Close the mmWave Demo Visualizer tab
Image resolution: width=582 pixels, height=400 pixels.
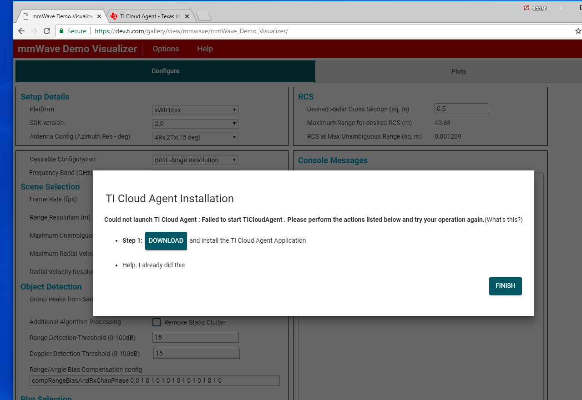[x=99, y=16]
